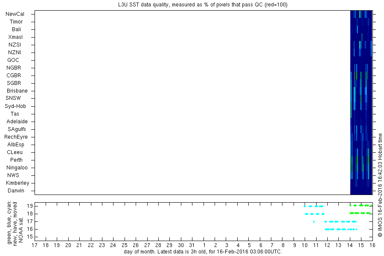Click the last cyan marker on satellite 16 row

pos(356,229)
